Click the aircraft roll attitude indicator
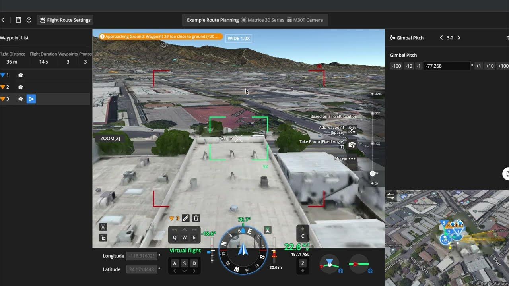Image resolution: width=509 pixels, height=286 pixels. tap(359, 264)
